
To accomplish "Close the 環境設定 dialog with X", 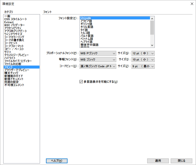I will 192,4.
